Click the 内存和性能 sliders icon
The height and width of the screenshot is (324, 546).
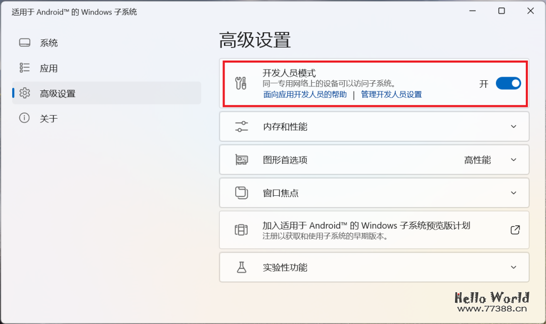pyautogui.click(x=241, y=126)
